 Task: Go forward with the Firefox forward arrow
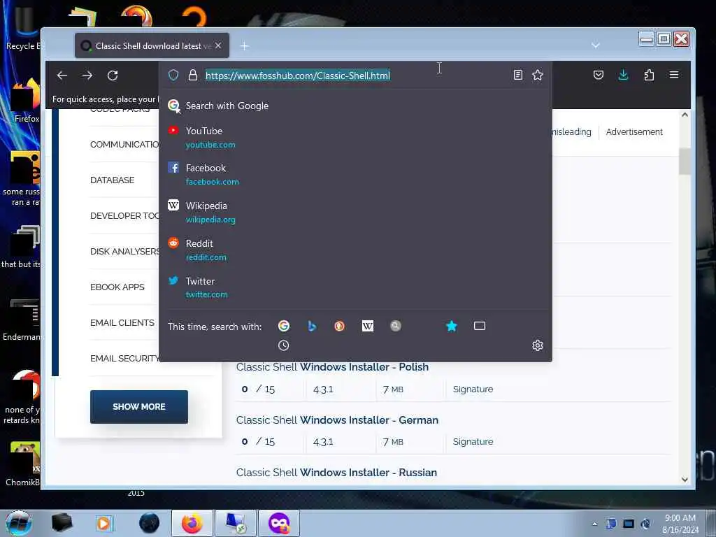pyautogui.click(x=87, y=76)
